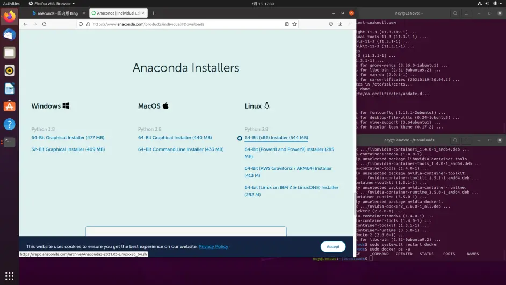Viewport: 506px width, 285px height.
Task: Open Rhythmbox music player in dock
Action: point(9,70)
